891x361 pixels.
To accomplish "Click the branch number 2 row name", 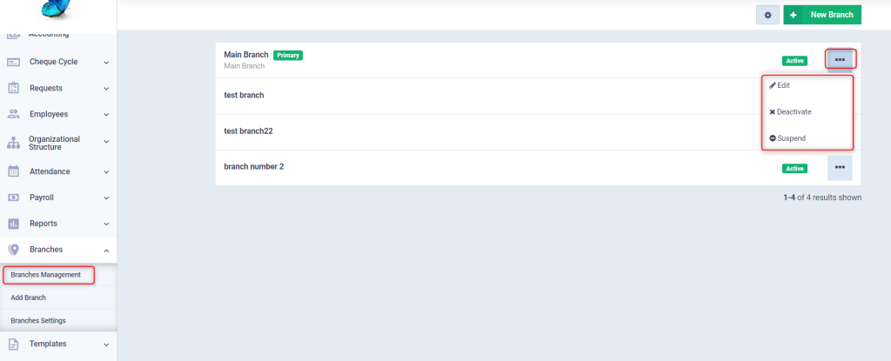I will point(253,166).
